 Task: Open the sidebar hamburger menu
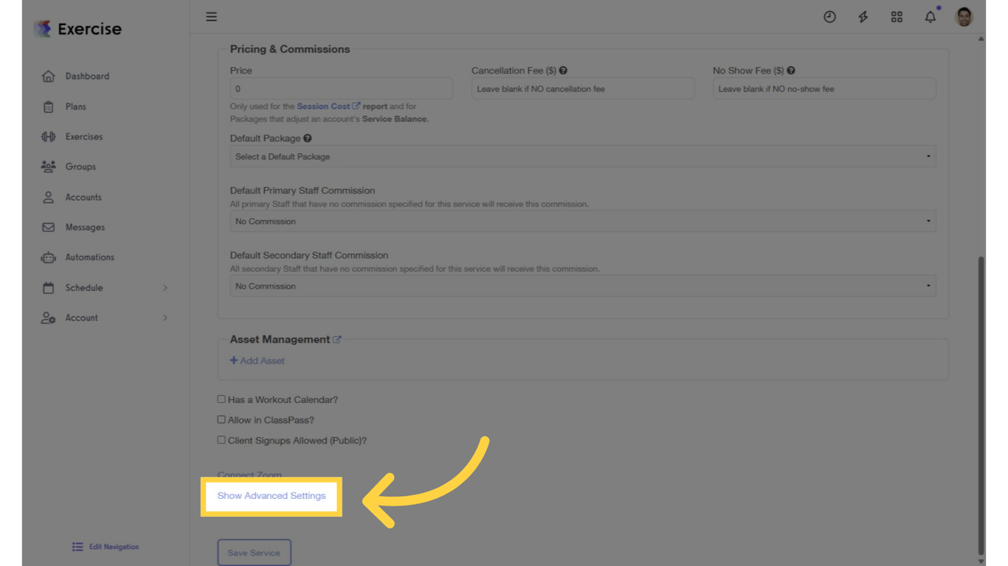click(x=211, y=16)
